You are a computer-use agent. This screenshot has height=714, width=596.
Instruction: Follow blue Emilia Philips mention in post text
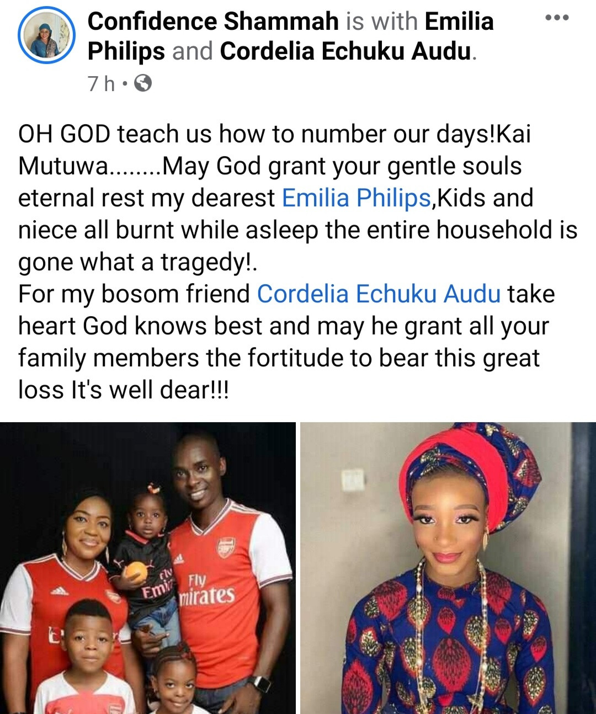pos(356,198)
